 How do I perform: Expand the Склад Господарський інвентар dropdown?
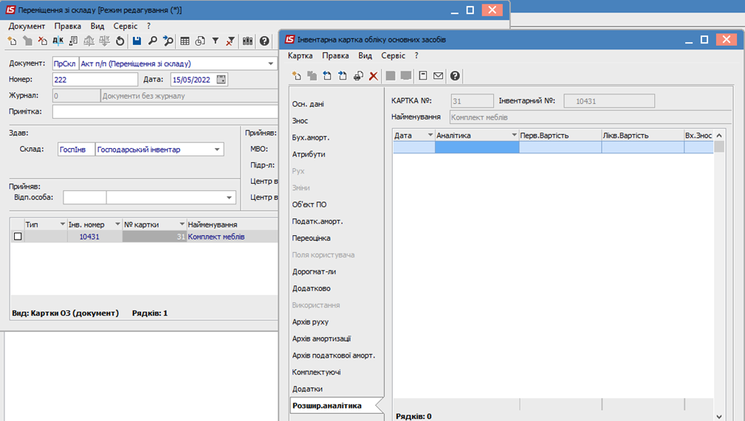pos(217,150)
